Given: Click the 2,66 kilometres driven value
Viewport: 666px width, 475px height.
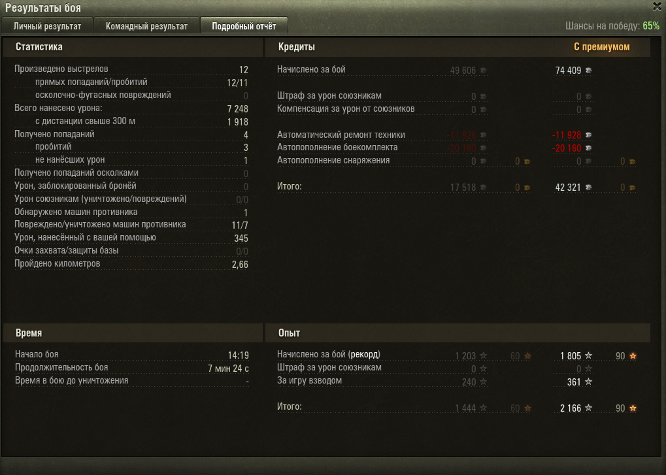Looking at the screenshot, I should click(x=240, y=265).
